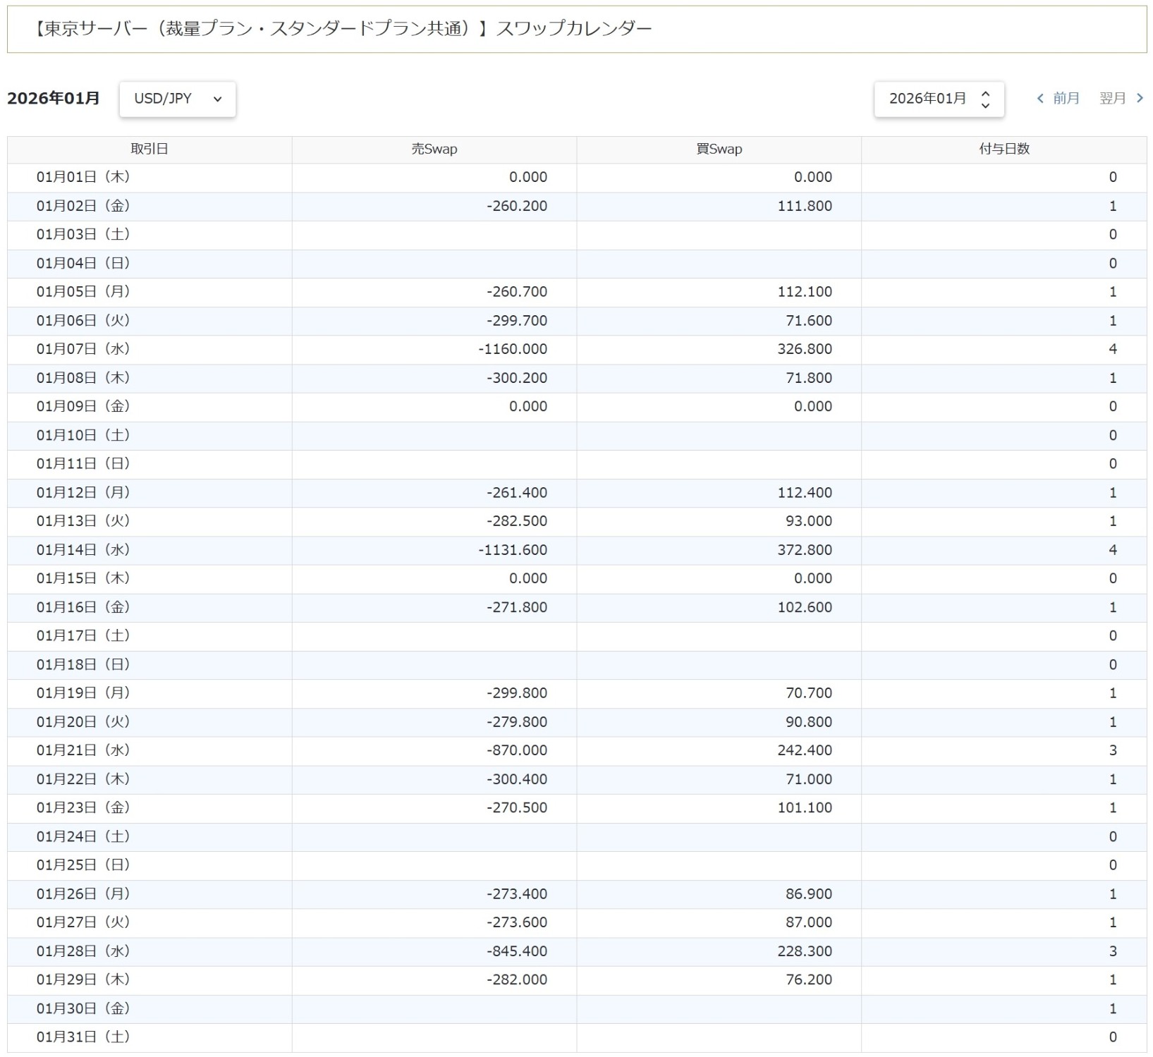
Task: Click the buy swap value 93.000
Action: (x=809, y=521)
